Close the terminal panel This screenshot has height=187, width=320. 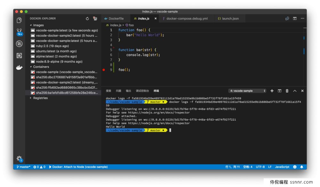click(302, 91)
